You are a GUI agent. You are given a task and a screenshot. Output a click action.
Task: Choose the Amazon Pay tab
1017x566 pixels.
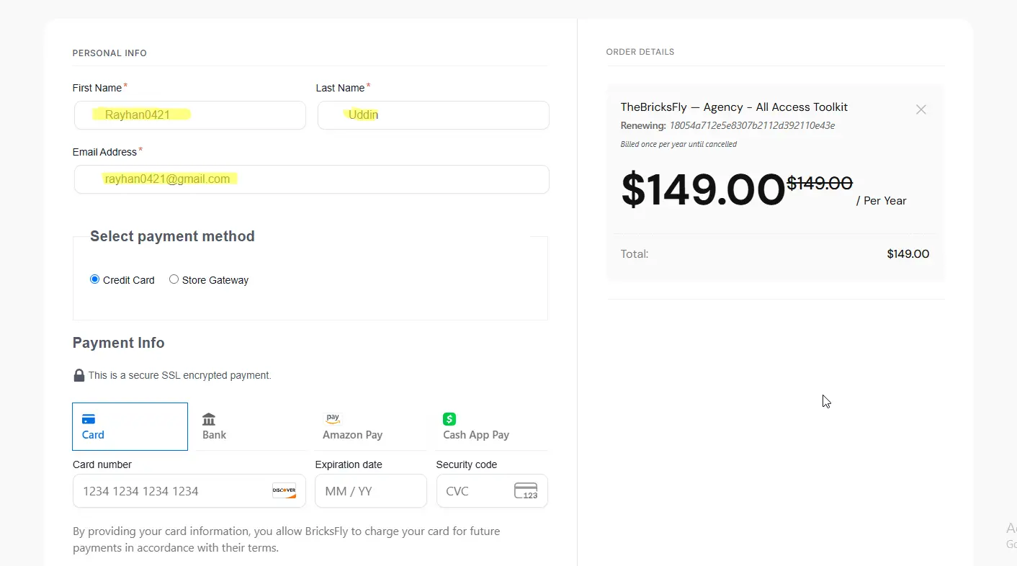[371, 426]
